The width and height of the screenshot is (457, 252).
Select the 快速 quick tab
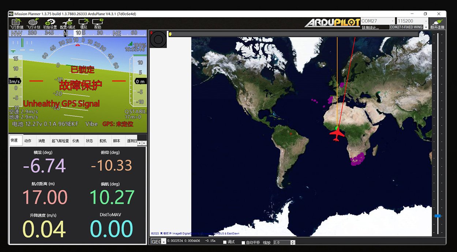[15, 141]
